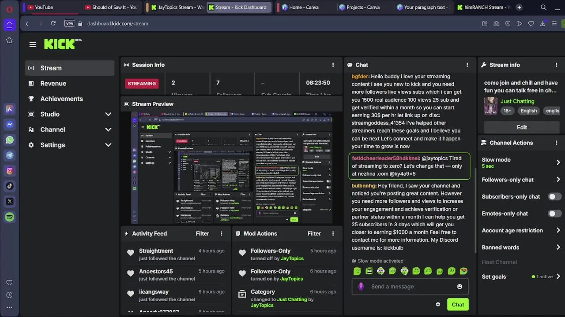Open the hamburger menu beside Kick logo
Image resolution: width=565 pixels, height=317 pixels.
pyautogui.click(x=33, y=44)
